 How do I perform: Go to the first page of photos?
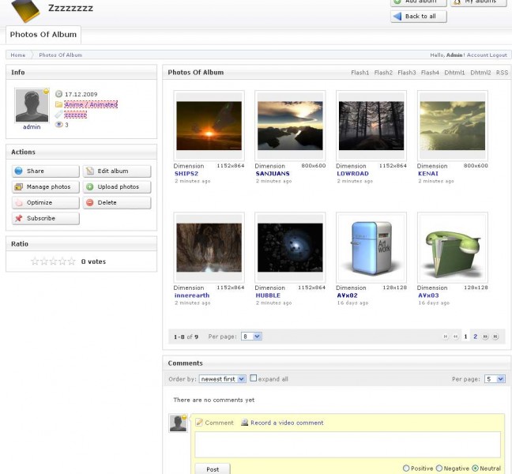point(446,337)
